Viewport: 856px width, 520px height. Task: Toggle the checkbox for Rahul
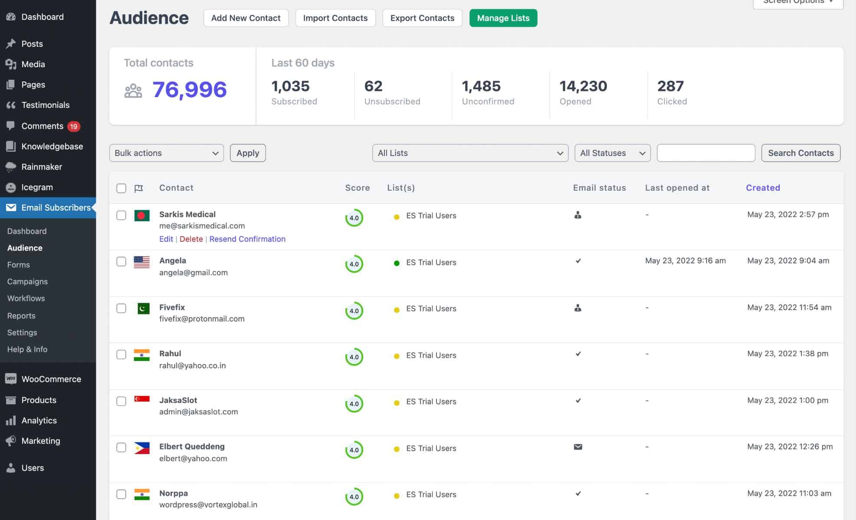pyautogui.click(x=121, y=354)
